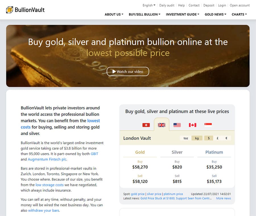The height and width of the screenshot is (216, 256).
Task: Click the BullionVault cube logo
Action: point(9,10)
